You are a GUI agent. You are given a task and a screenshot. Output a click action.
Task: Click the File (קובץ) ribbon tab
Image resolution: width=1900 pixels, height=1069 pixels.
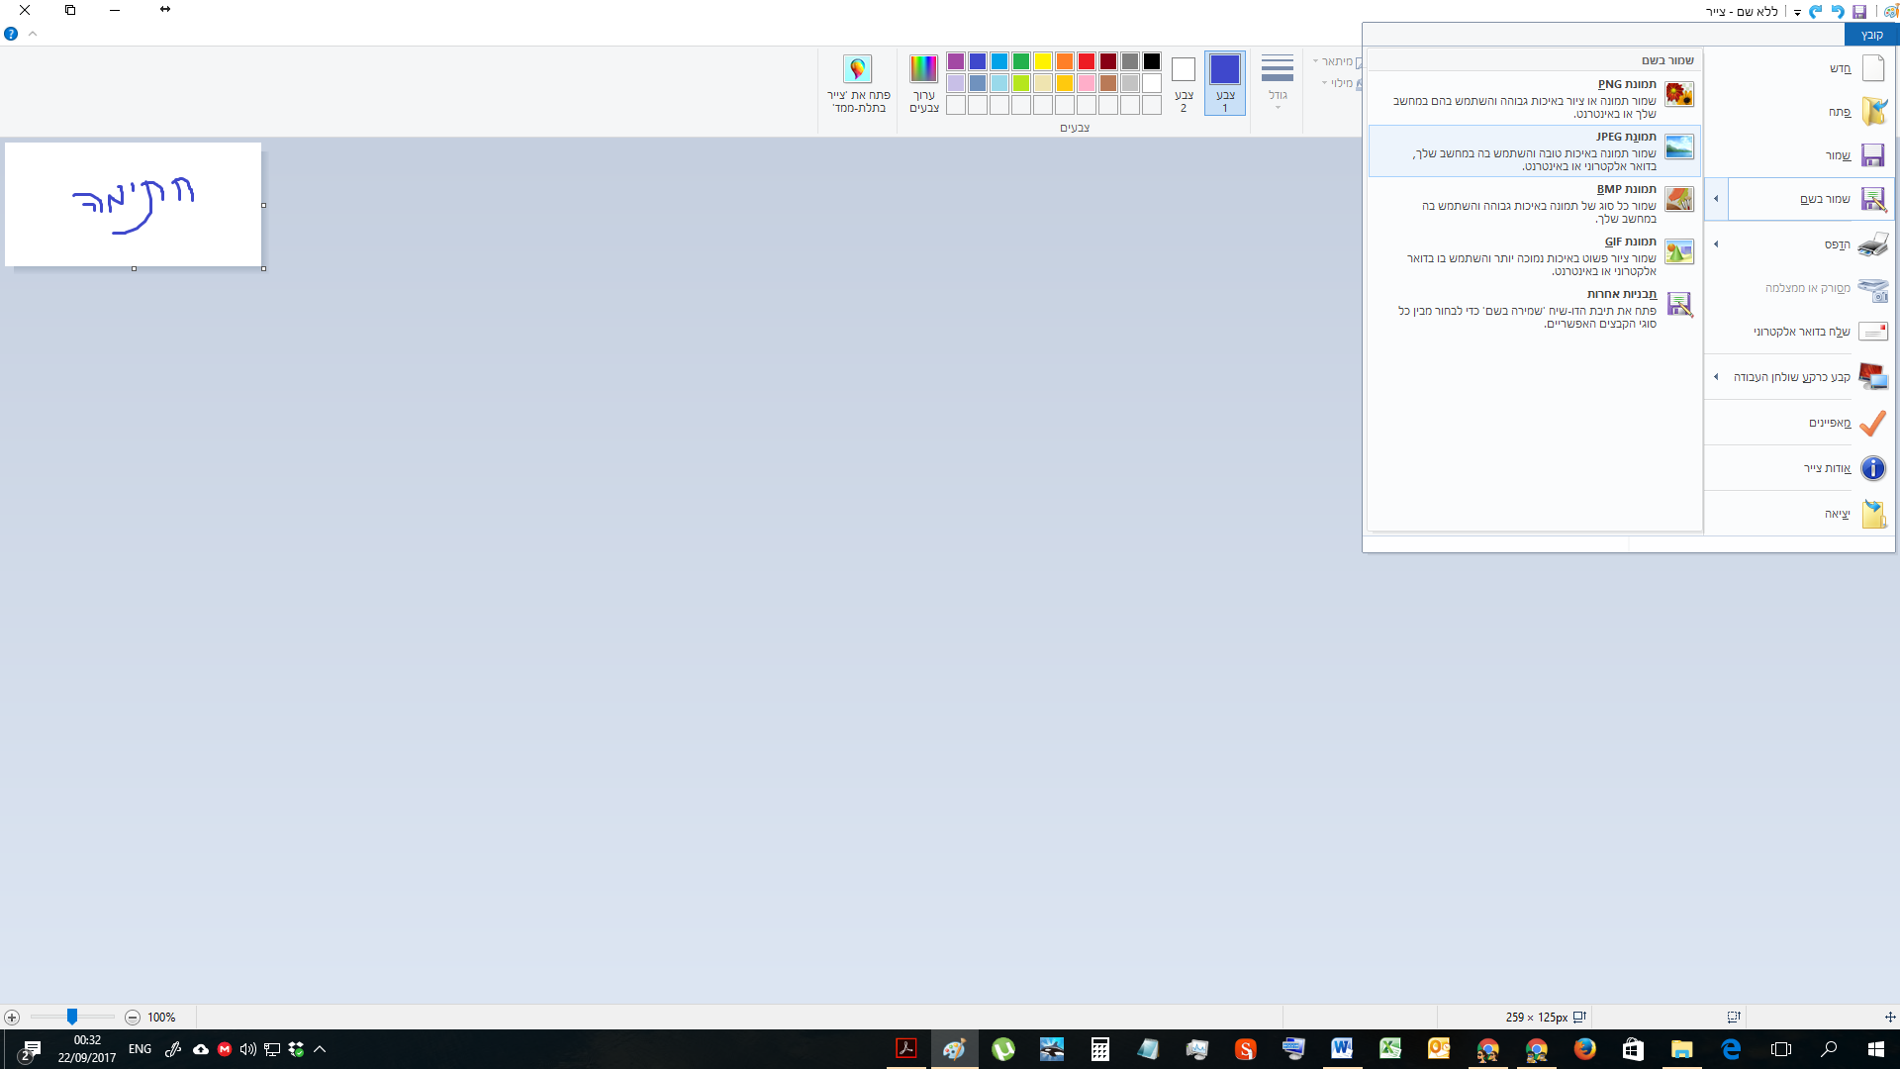(x=1871, y=35)
